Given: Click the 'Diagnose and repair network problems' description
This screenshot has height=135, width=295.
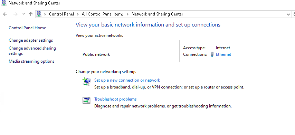Looking at the screenshot, I should pyautogui.click(x=163, y=106).
